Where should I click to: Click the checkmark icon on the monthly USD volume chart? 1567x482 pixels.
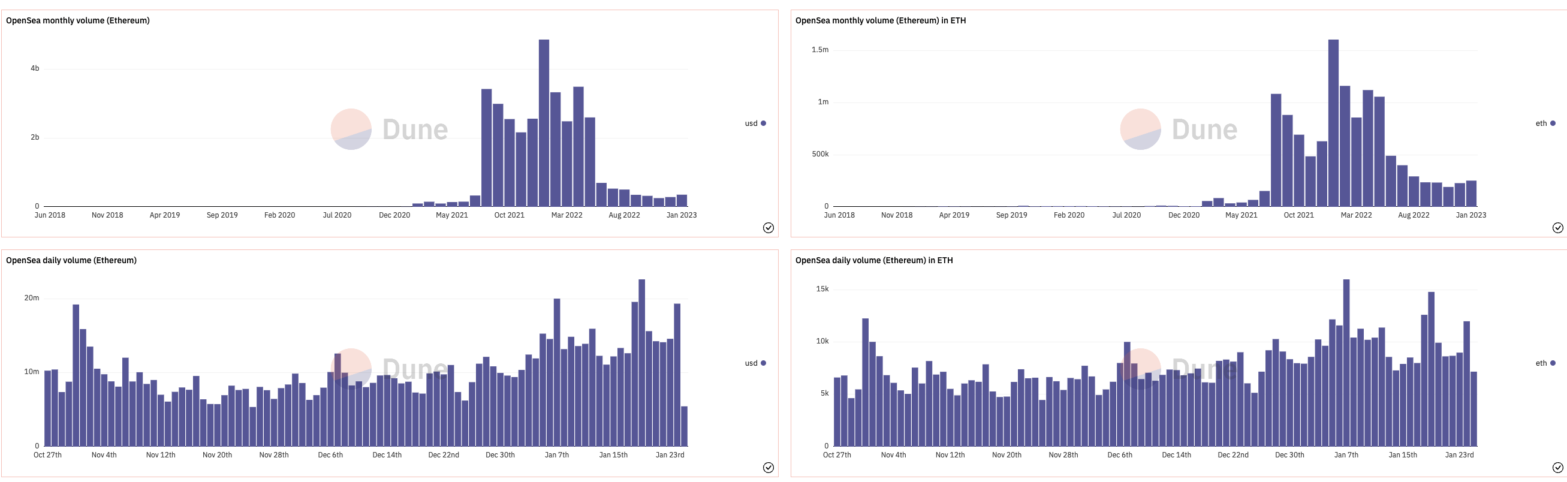[x=769, y=228]
